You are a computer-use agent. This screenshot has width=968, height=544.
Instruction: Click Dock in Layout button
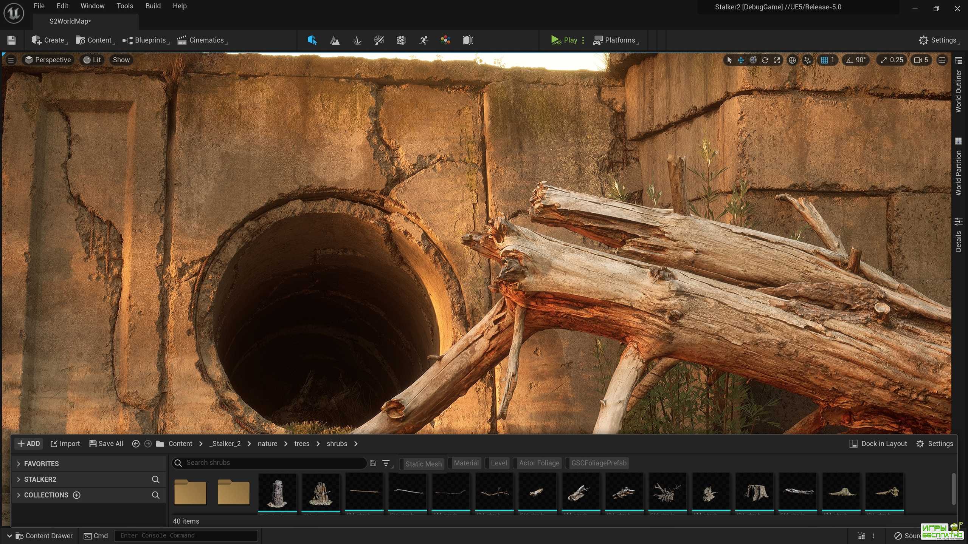click(x=878, y=444)
